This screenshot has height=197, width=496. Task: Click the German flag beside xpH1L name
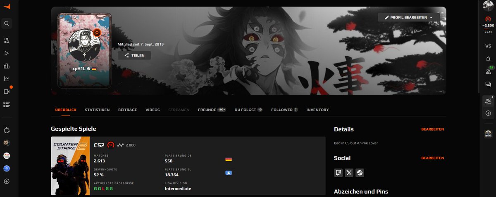pos(94,69)
